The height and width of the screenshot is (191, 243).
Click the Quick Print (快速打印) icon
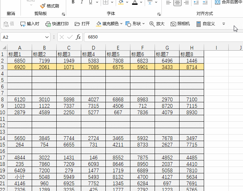click(48, 24)
